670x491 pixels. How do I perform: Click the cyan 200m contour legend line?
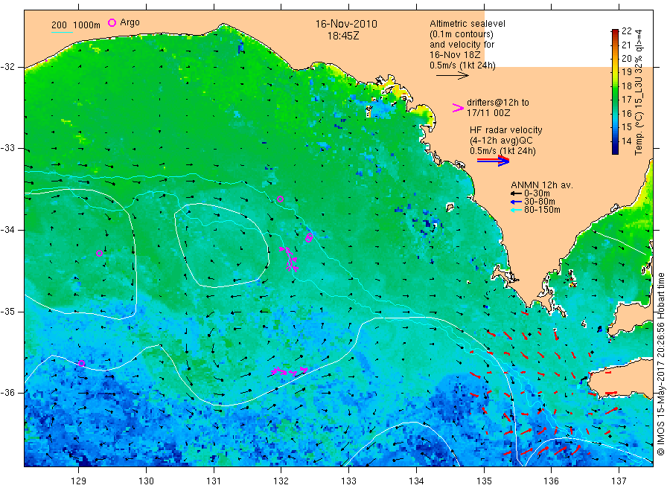click(x=62, y=31)
